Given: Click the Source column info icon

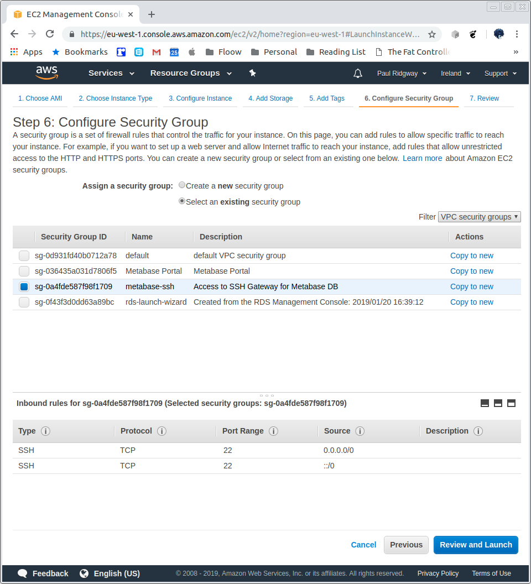Looking at the screenshot, I should click(360, 431).
